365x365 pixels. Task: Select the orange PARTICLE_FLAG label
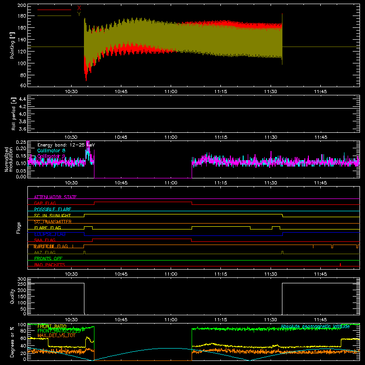pyautogui.click(x=51, y=246)
